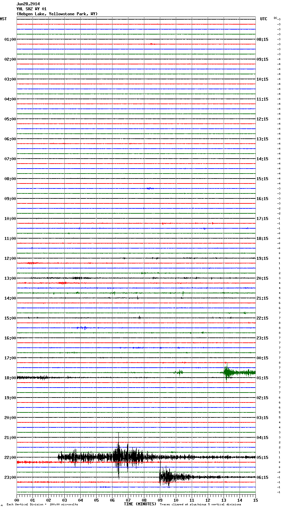
Task: Select the 09:00 MST time label
Action: click(x=10, y=199)
